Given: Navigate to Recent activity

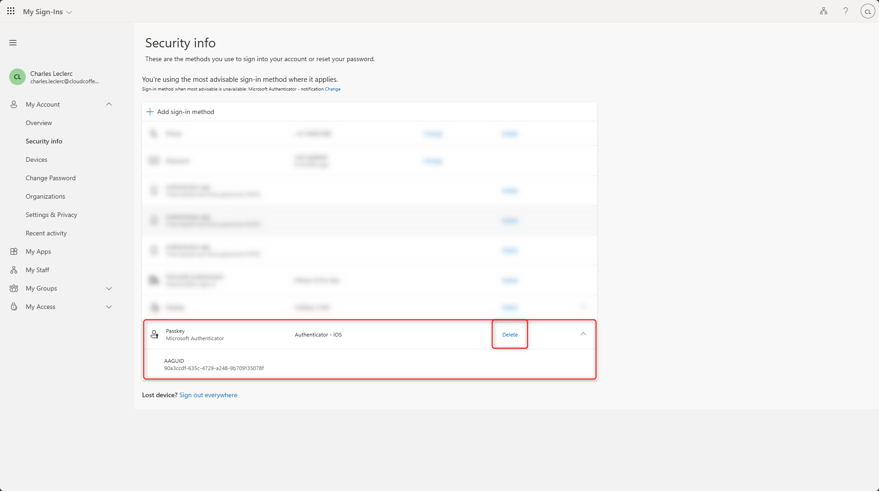Looking at the screenshot, I should (46, 233).
